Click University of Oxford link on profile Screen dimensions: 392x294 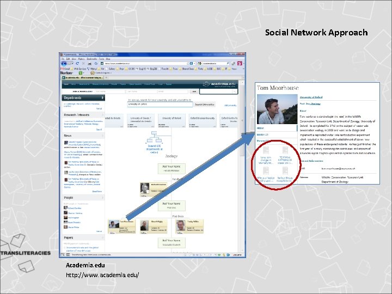[311, 97]
